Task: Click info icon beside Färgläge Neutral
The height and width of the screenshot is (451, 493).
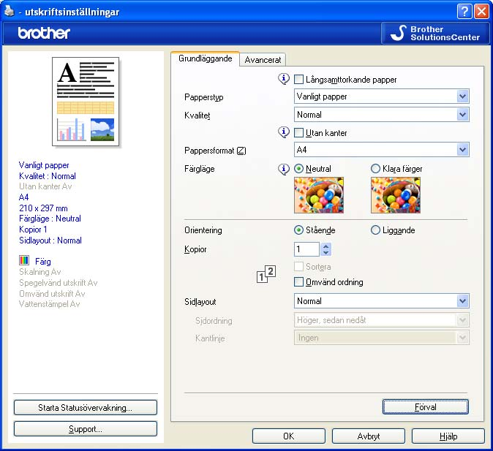Action: coord(284,169)
